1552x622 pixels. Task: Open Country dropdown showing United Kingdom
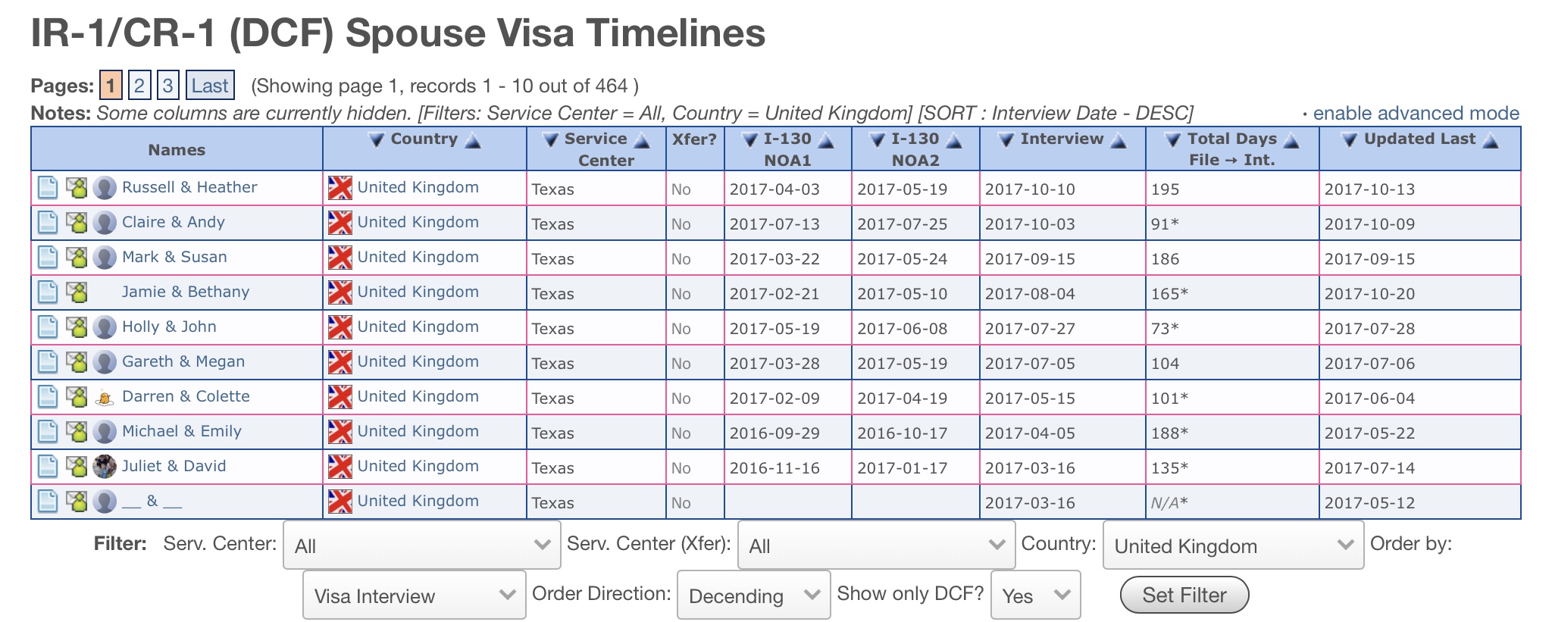[x=1233, y=545]
